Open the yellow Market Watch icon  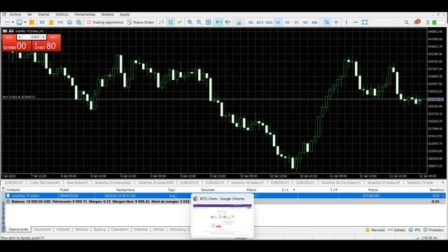point(31,22)
